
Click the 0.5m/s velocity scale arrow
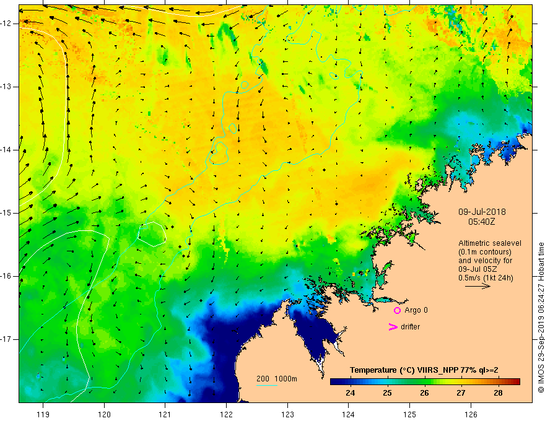click(x=478, y=287)
